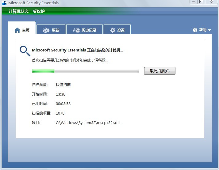Image resolution: width=219 pixels, height=170 pixels.
Task: Click the 已用时间 label
Action: [40, 104]
